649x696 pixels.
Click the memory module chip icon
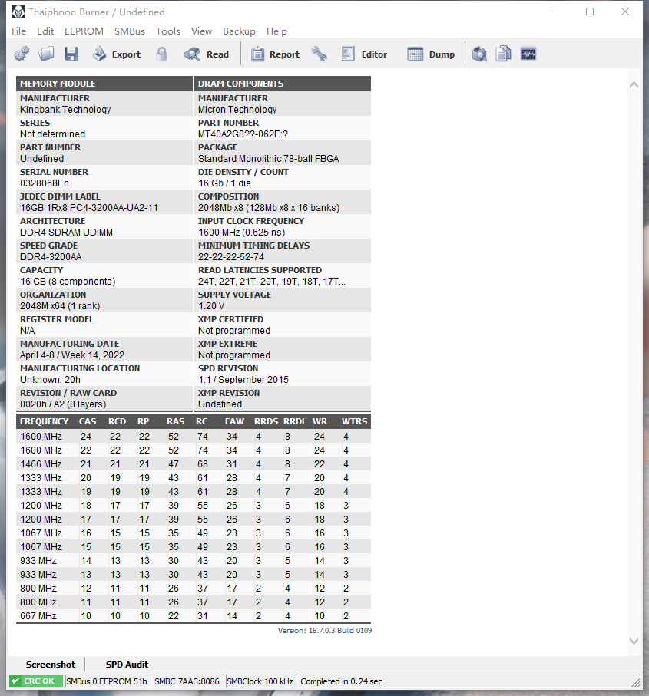528,54
